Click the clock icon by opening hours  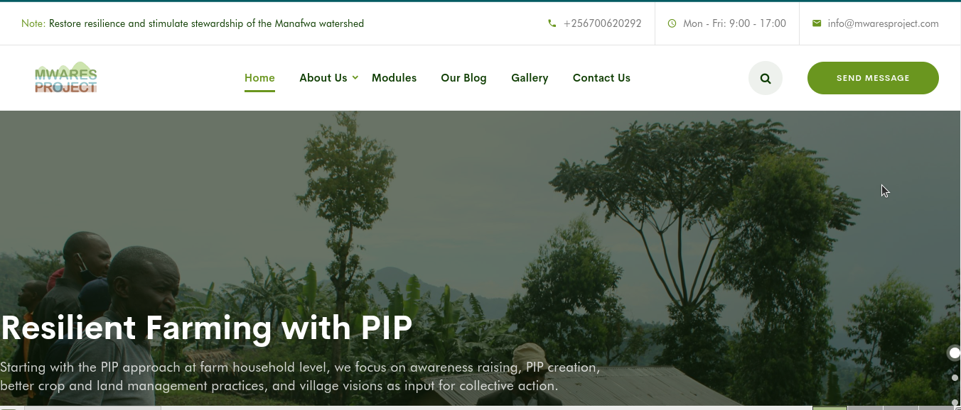click(x=672, y=23)
